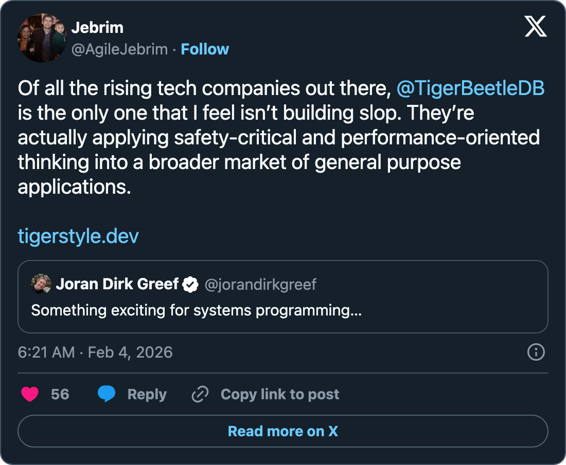This screenshot has height=465, width=566.
Task: Click Joran Dirk Greef's verified badge
Action: click(x=191, y=284)
